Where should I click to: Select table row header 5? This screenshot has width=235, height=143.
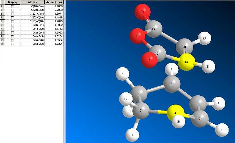coord(2,21)
